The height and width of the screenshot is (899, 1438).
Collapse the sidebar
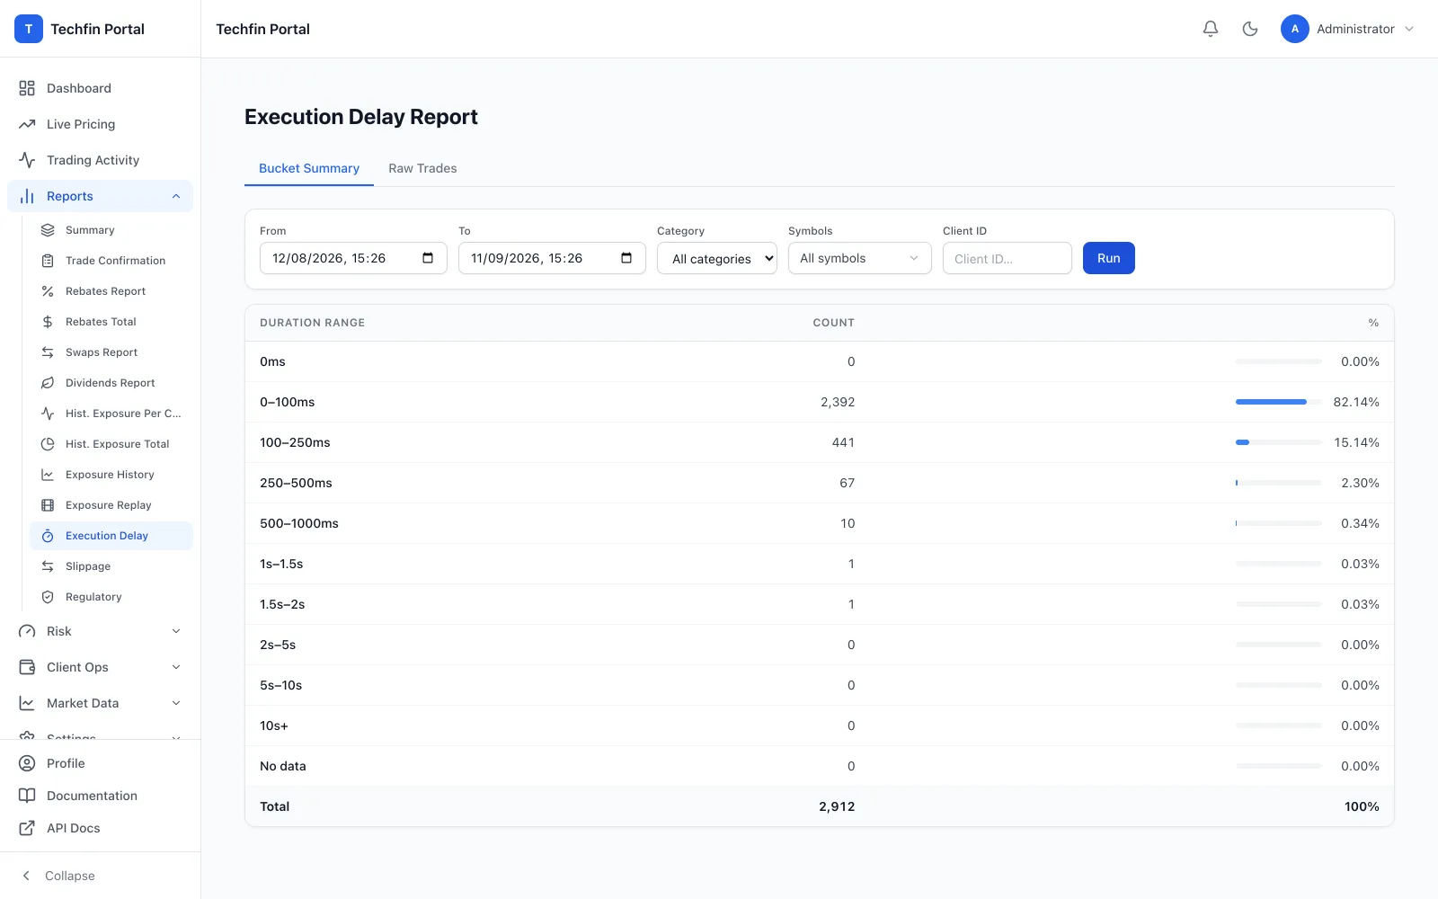pos(100,876)
